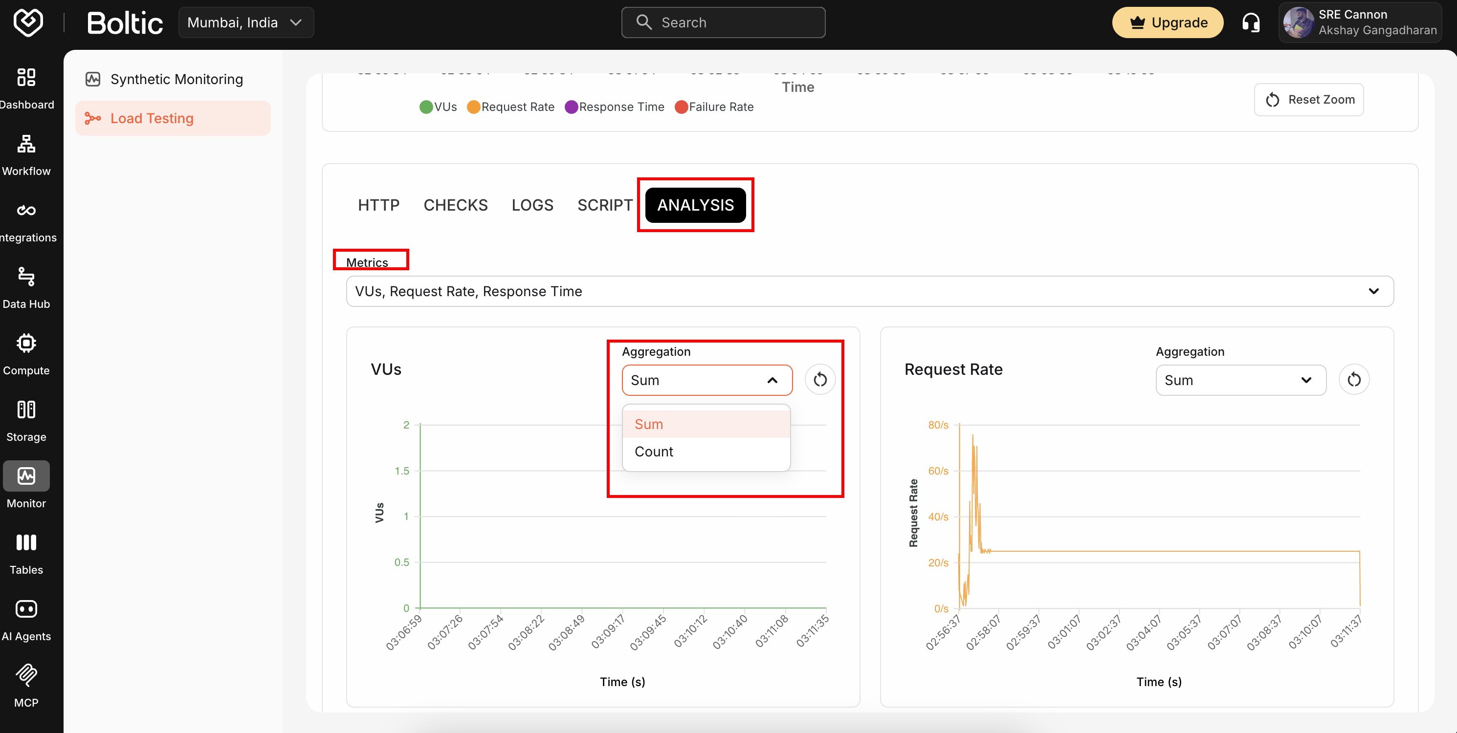Open Request Rate aggregation dropdown

tap(1240, 380)
